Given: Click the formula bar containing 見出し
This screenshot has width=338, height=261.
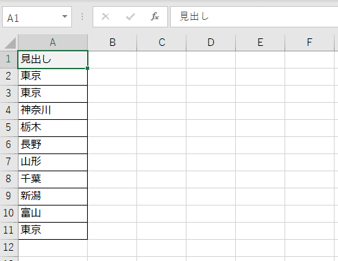Looking at the screenshot, I should (254, 17).
